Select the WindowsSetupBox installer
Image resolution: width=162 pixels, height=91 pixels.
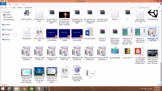tap(115, 53)
